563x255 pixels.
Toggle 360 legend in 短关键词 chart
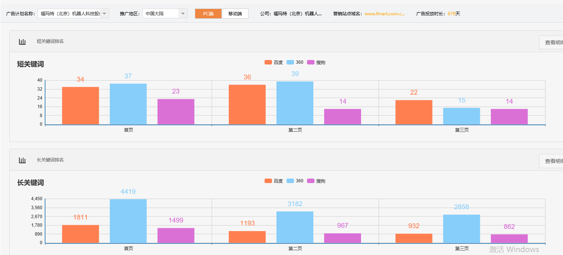[295, 63]
